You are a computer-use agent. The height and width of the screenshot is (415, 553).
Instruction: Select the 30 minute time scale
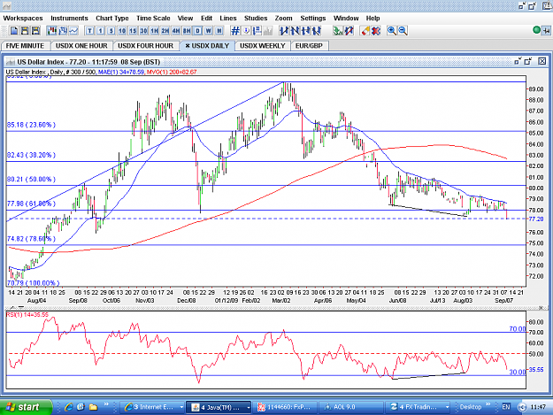(143, 31)
